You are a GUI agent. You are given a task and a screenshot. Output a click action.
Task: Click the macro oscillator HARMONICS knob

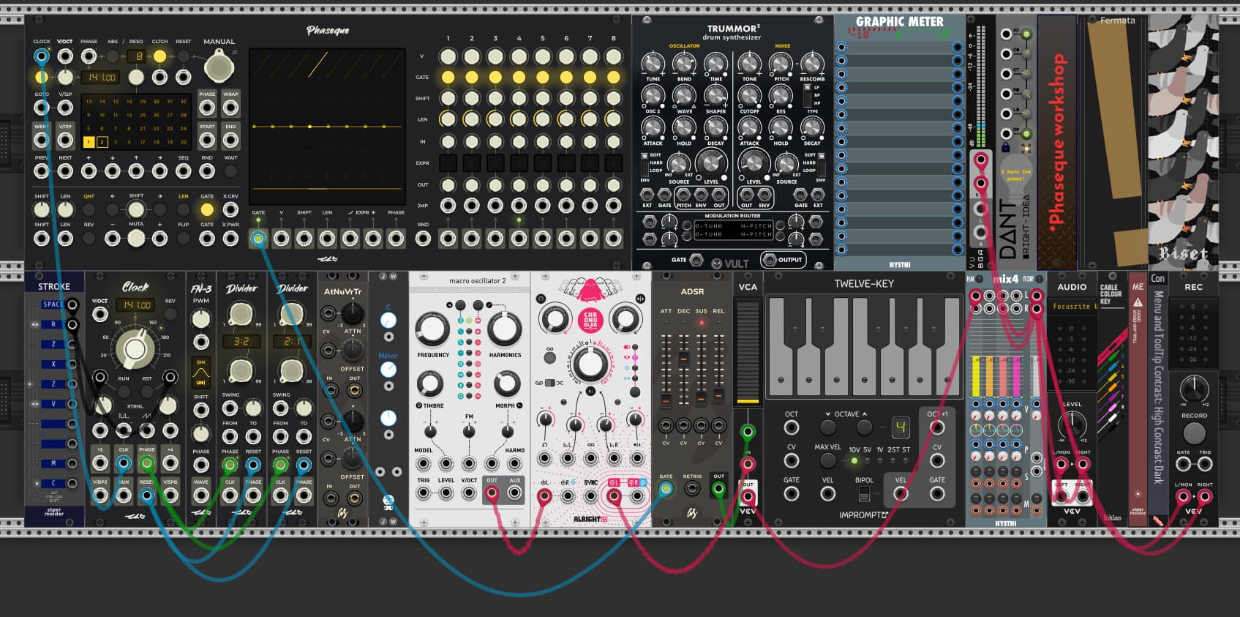pyautogui.click(x=505, y=329)
